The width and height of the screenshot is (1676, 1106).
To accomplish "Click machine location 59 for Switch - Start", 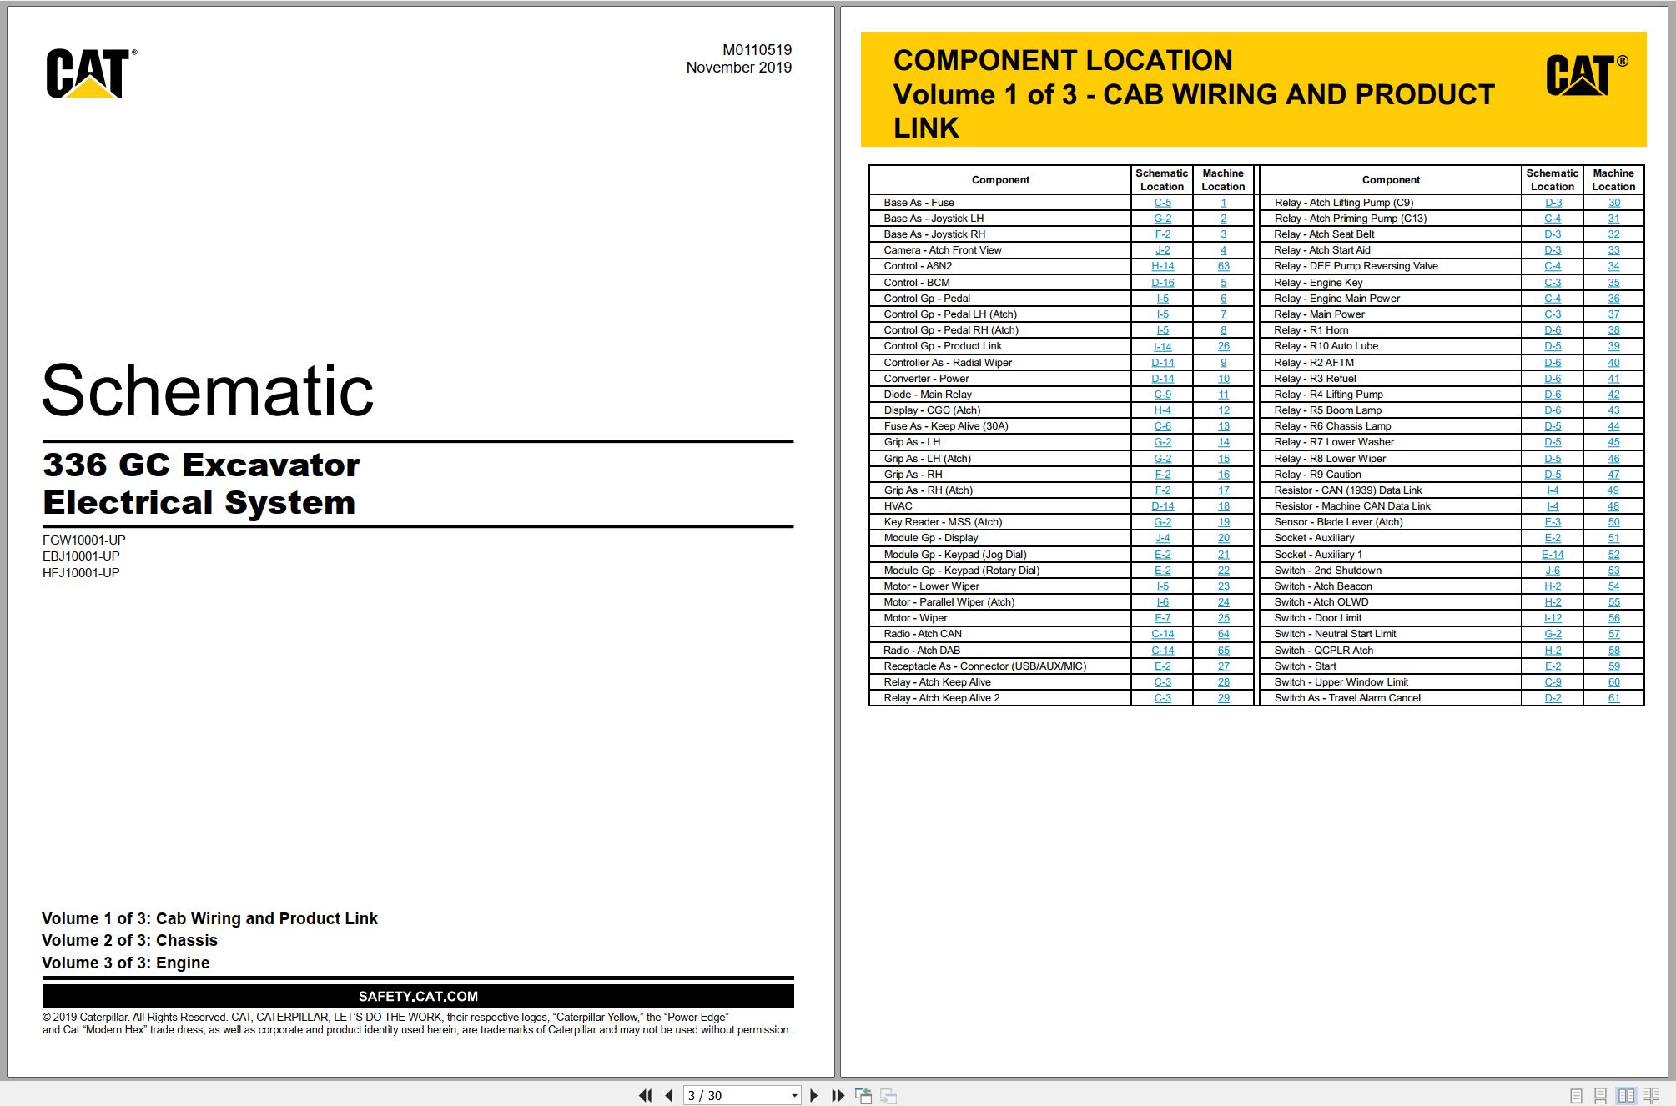I will click(1613, 666).
